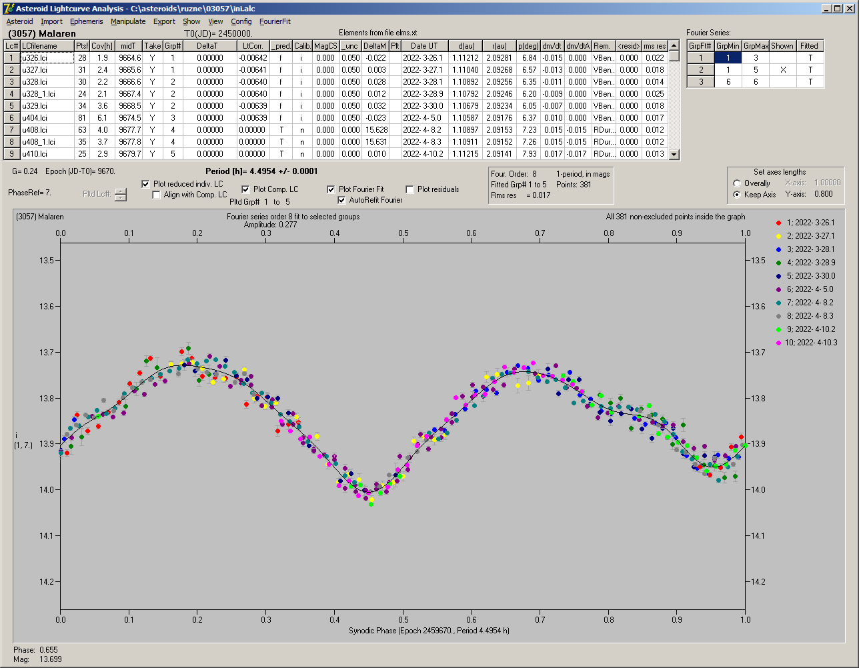This screenshot has height=668, width=859.
Task: Select the u327.lci file row
Action: [47, 70]
